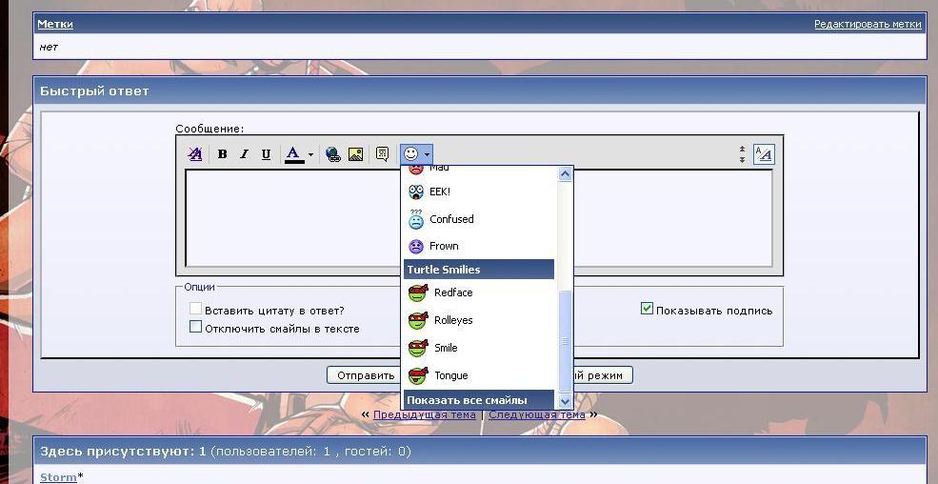The width and height of the screenshot is (938, 484).
Task: Click Показать все смайлы entry
Action: (x=479, y=400)
